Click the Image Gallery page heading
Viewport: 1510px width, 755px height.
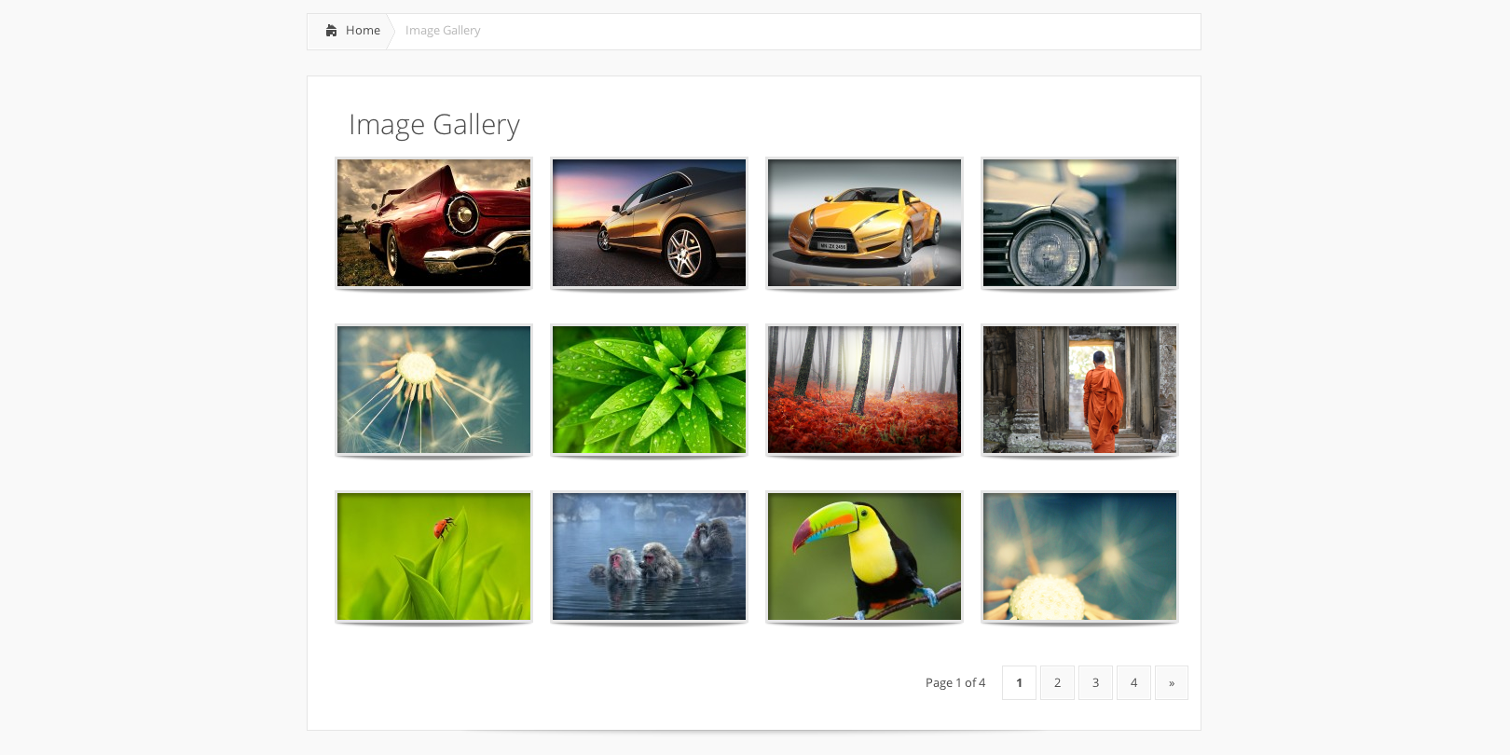pyautogui.click(x=434, y=125)
